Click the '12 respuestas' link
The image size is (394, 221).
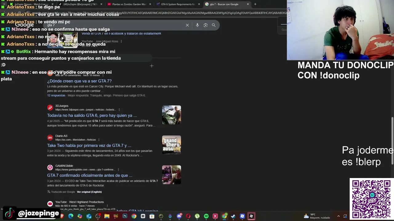[56, 95]
